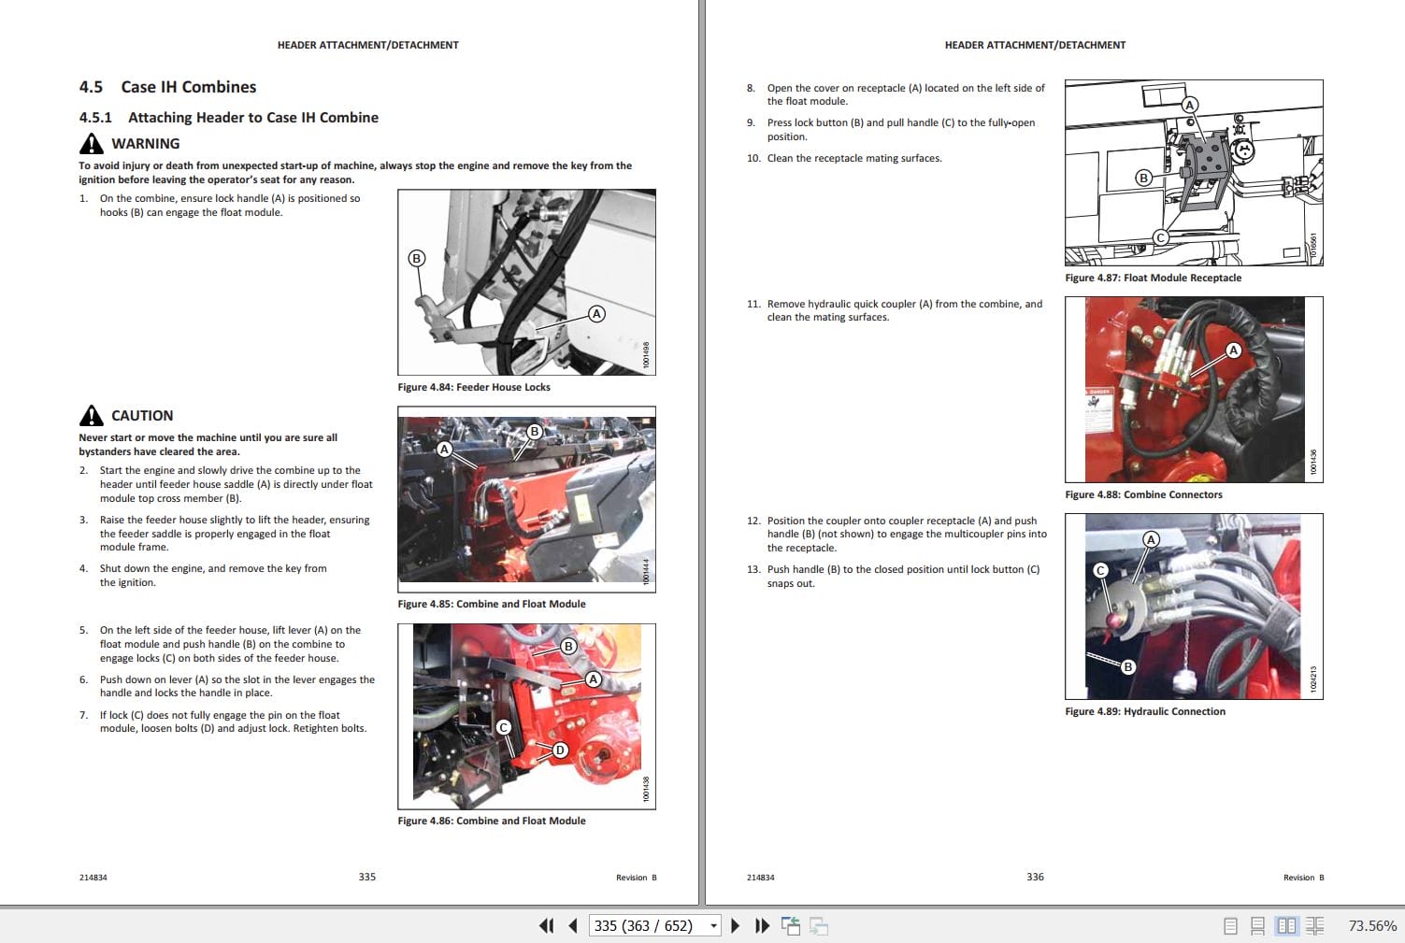Enable continuous facing pages layout
The height and width of the screenshot is (943, 1405).
tap(1315, 925)
